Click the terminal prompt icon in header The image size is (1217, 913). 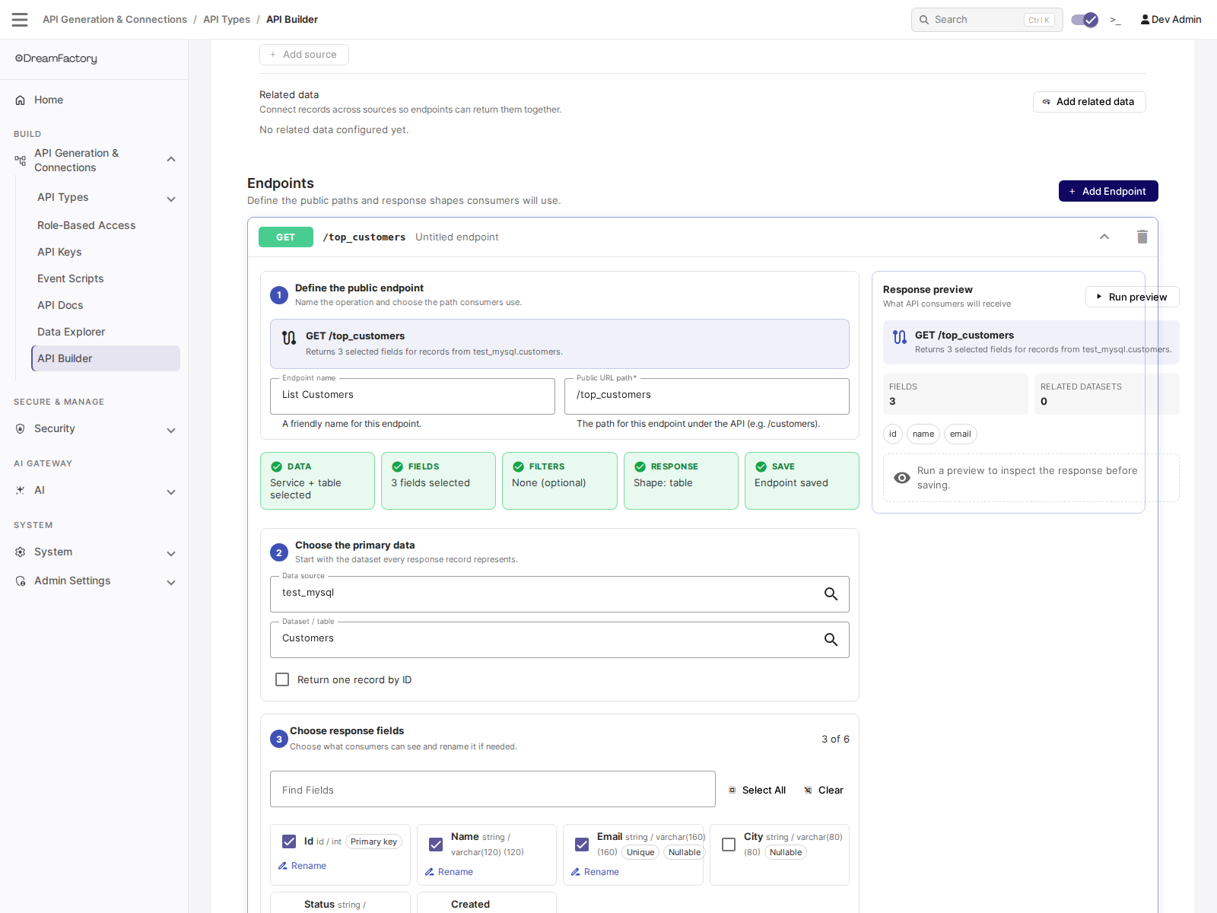click(x=1115, y=20)
